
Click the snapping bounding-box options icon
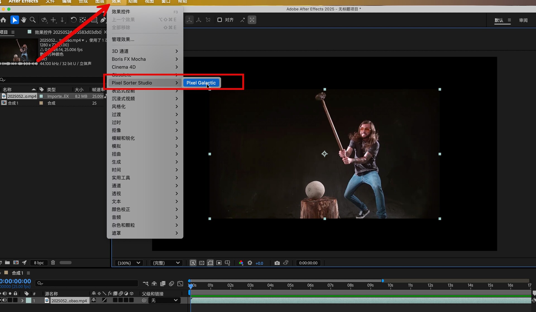252,20
